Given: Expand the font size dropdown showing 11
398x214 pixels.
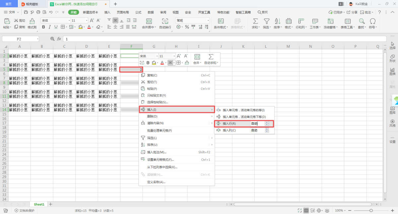Looking at the screenshot, I should coord(87,20).
